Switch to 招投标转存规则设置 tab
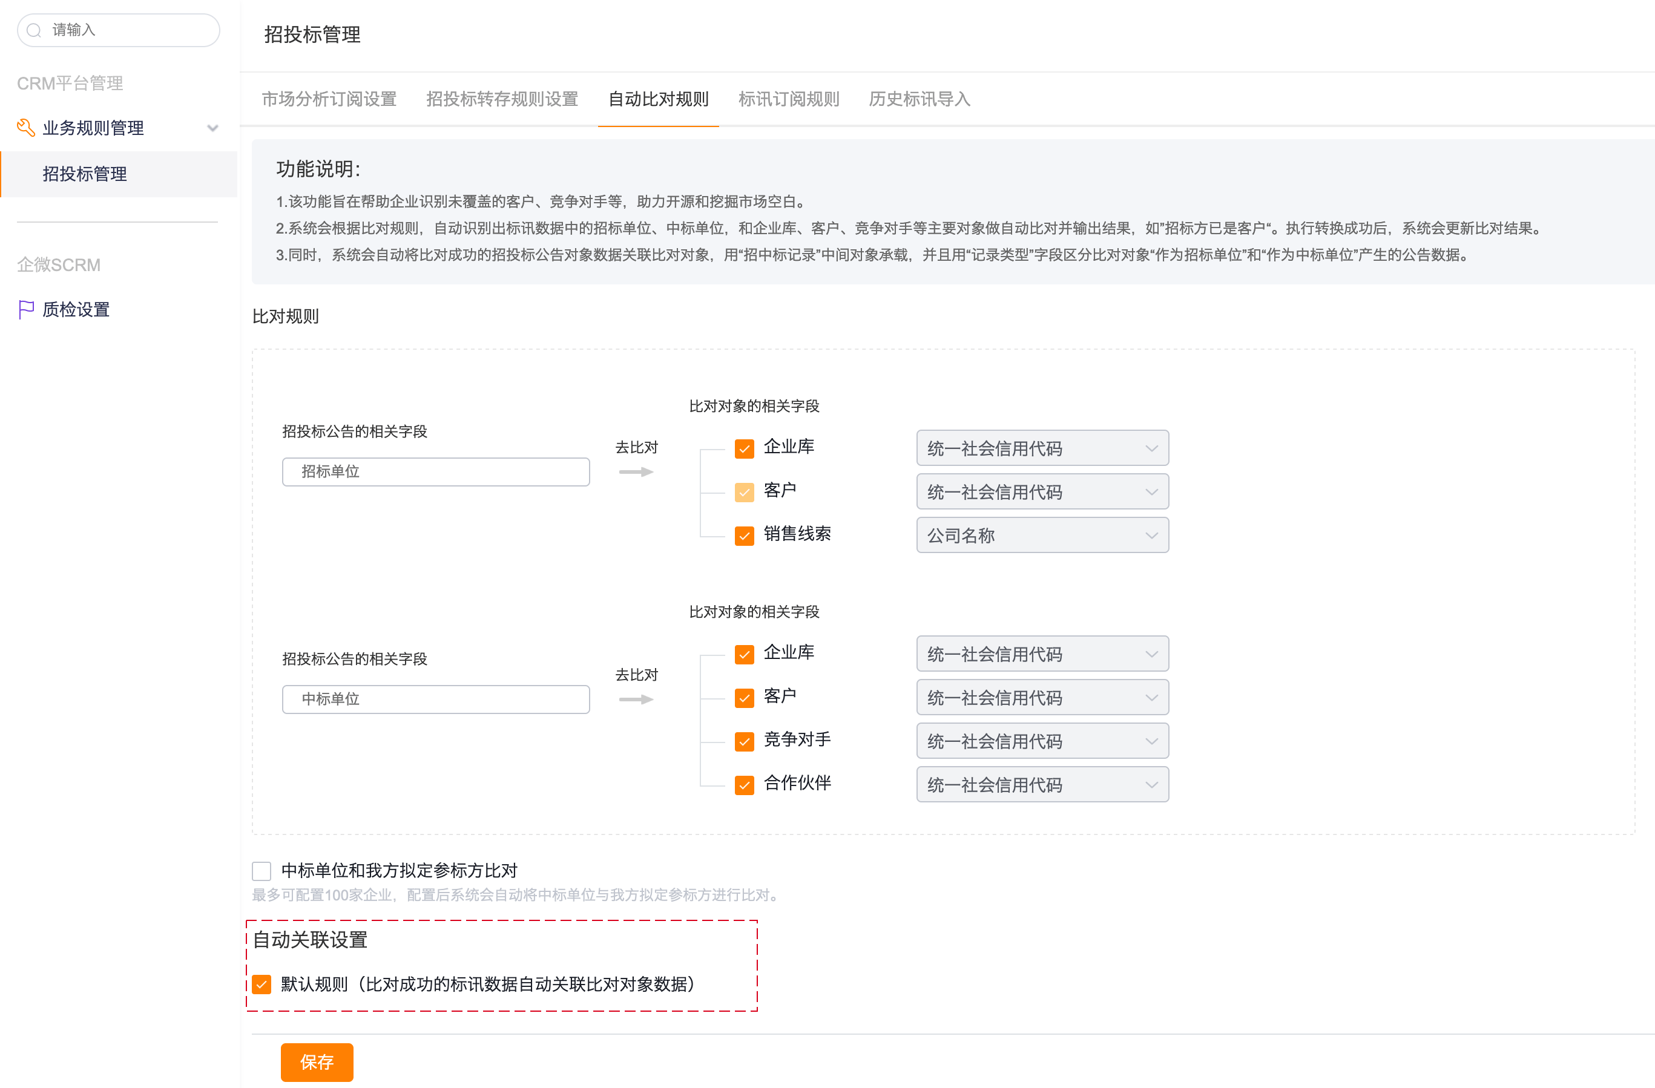The width and height of the screenshot is (1655, 1088). [502, 99]
